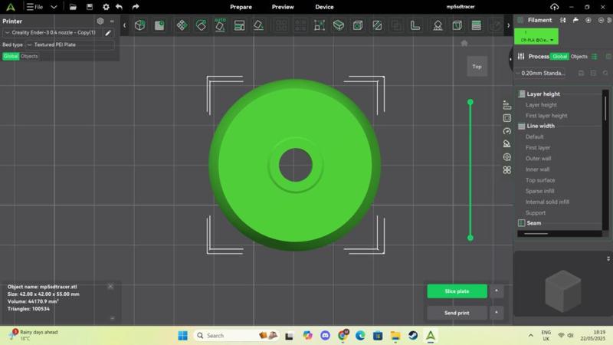Click the home view icon in viewport

pos(464,43)
